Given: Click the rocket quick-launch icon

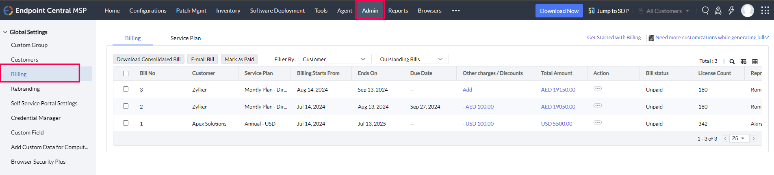Looking at the screenshot, I should click(x=718, y=11).
